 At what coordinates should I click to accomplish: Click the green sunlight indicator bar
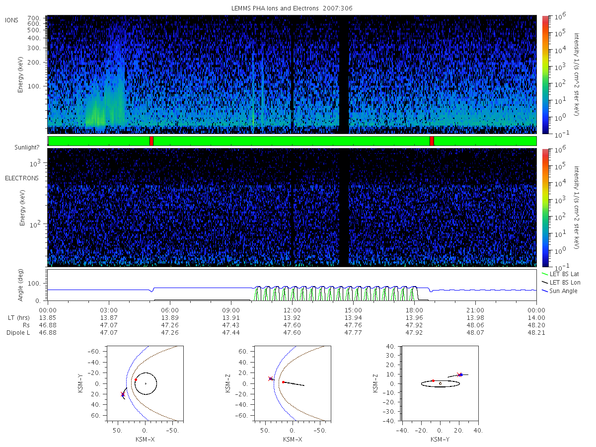click(292, 141)
